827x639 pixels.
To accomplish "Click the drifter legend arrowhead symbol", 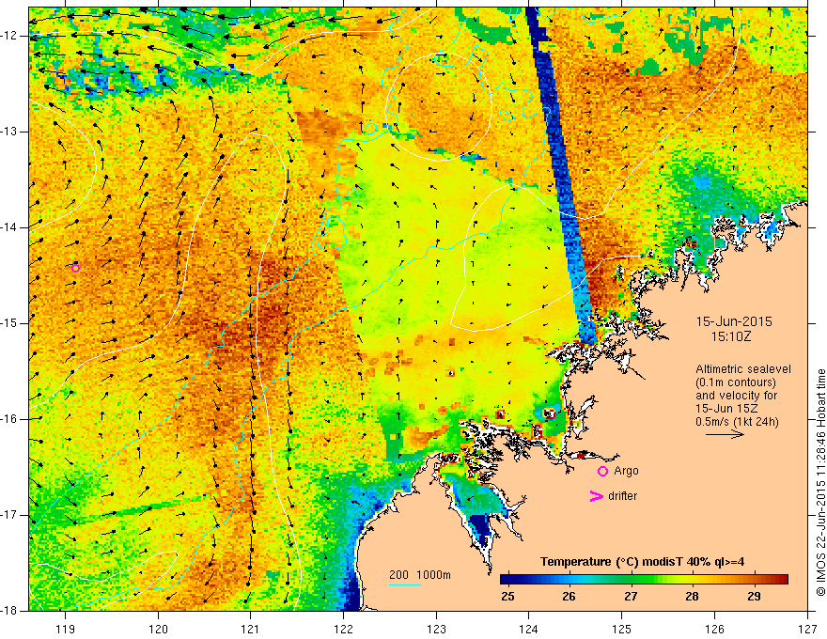I will [596, 496].
